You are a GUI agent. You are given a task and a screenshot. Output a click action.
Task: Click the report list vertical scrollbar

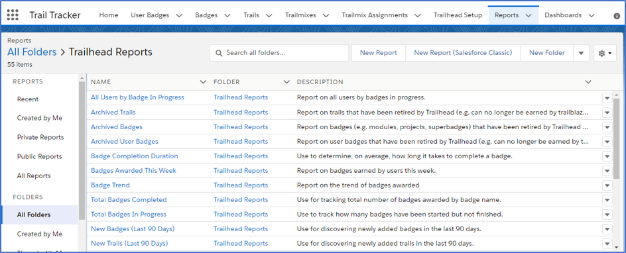(617, 136)
